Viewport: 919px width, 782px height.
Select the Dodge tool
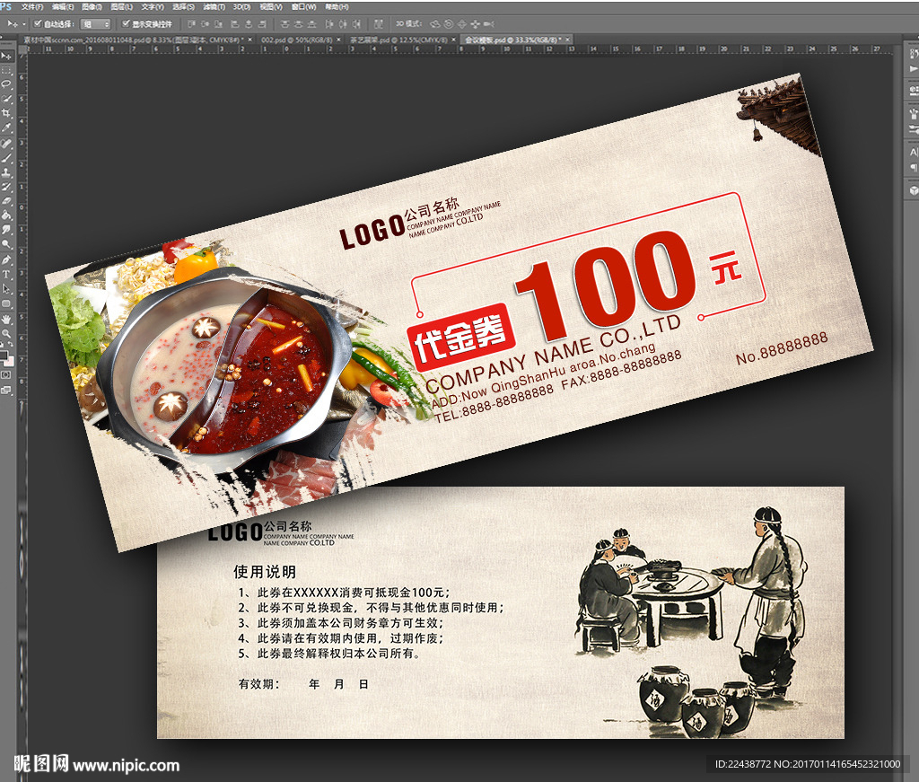6,244
